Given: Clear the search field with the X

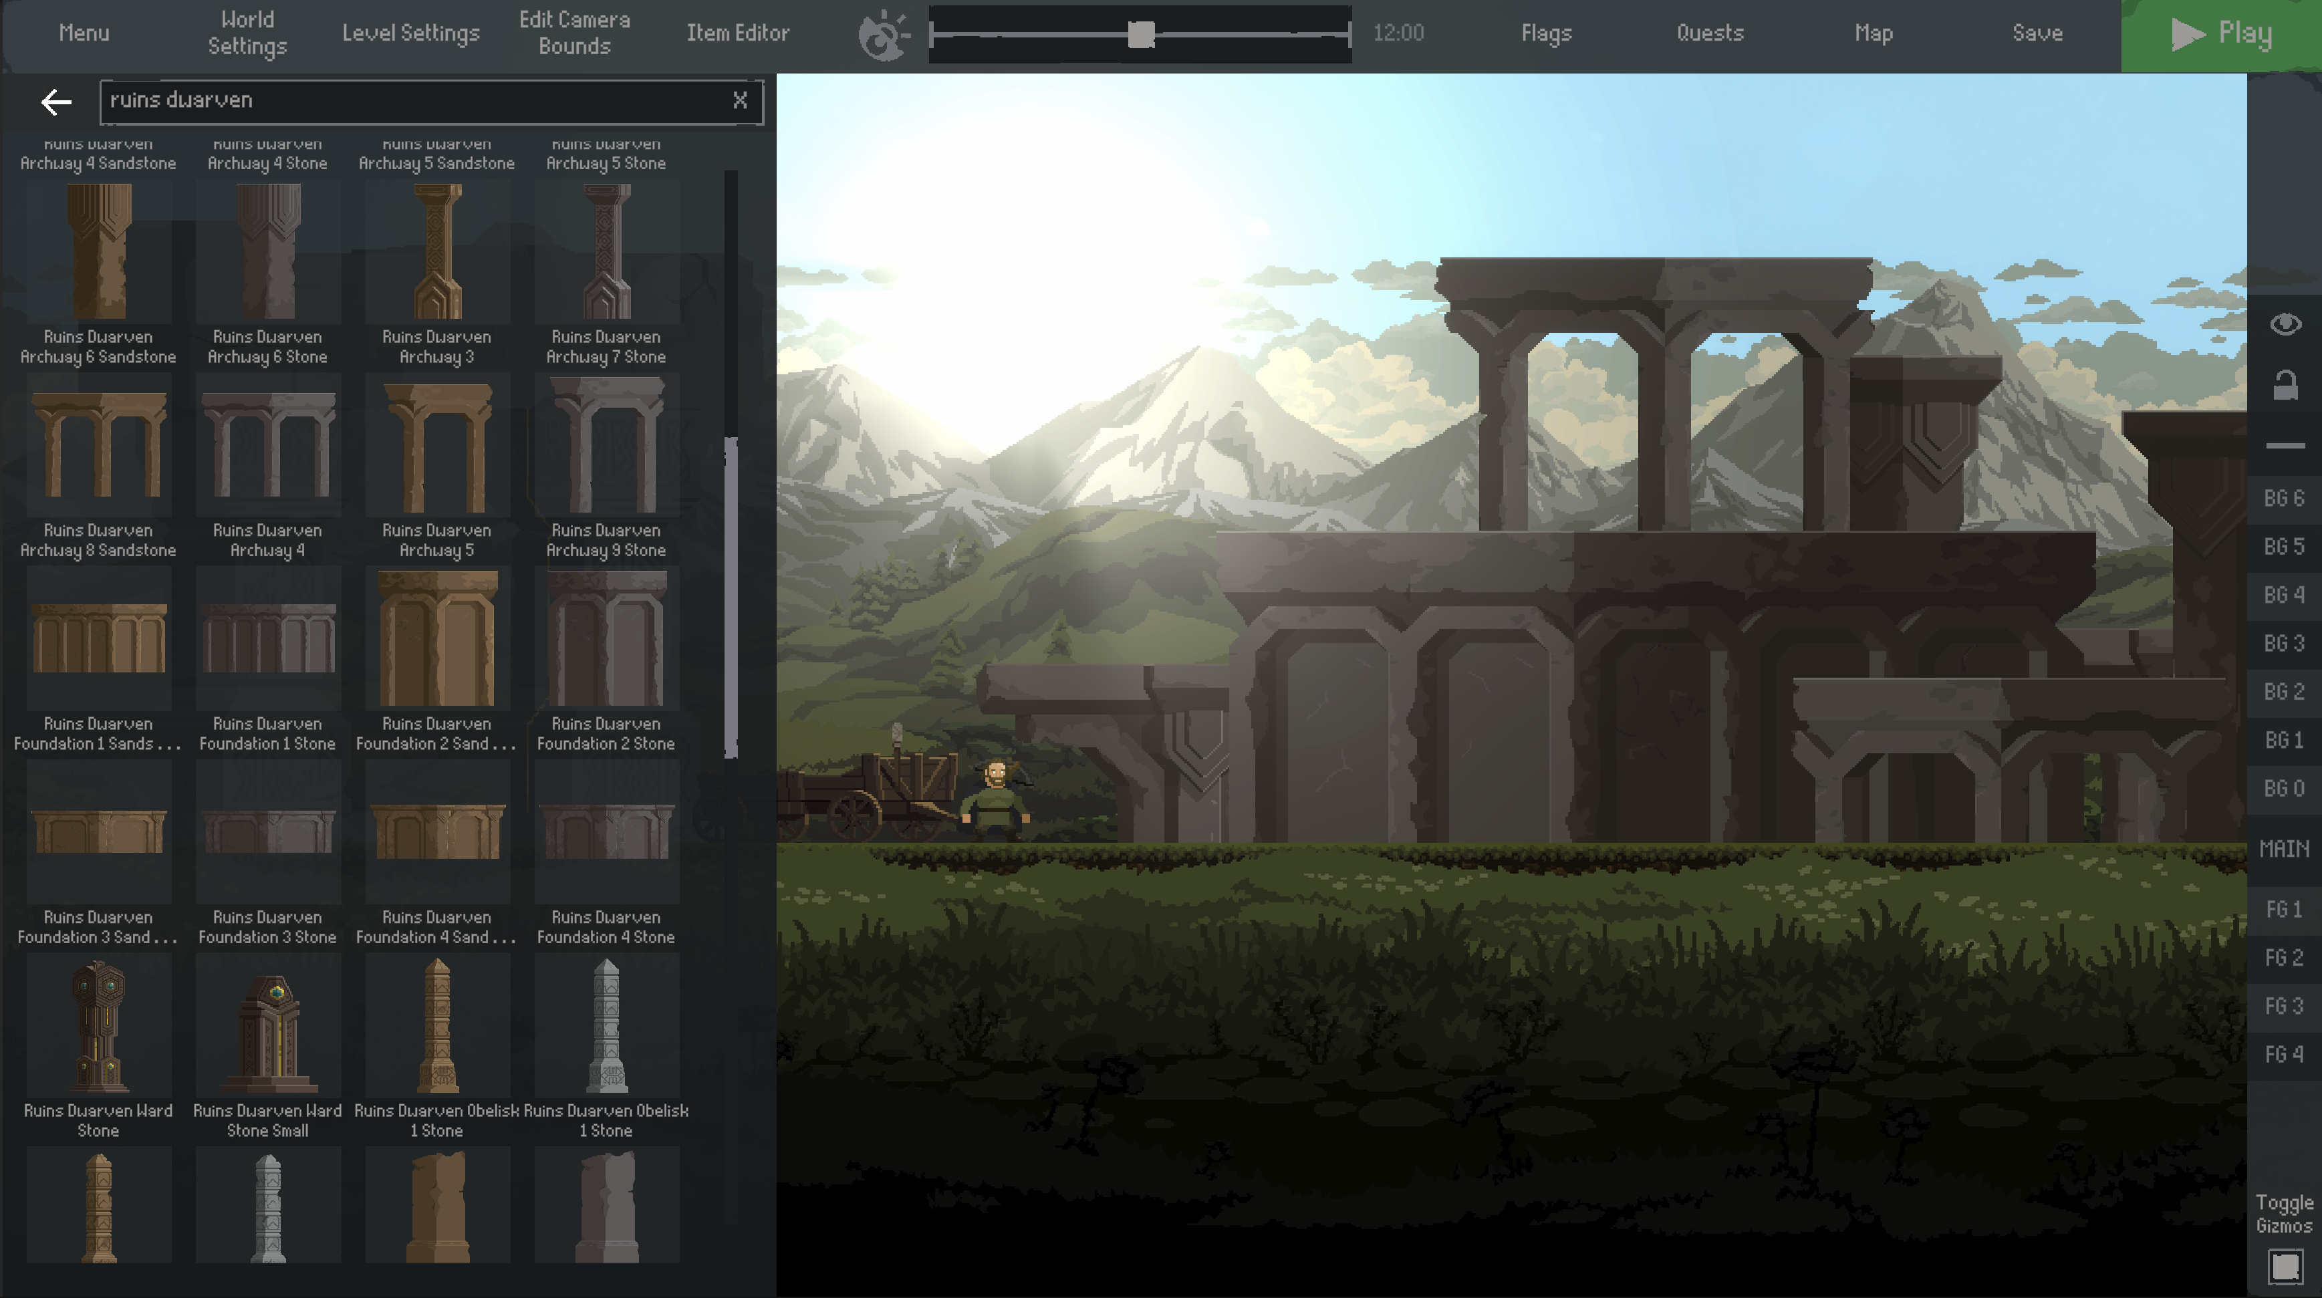Looking at the screenshot, I should (x=740, y=100).
